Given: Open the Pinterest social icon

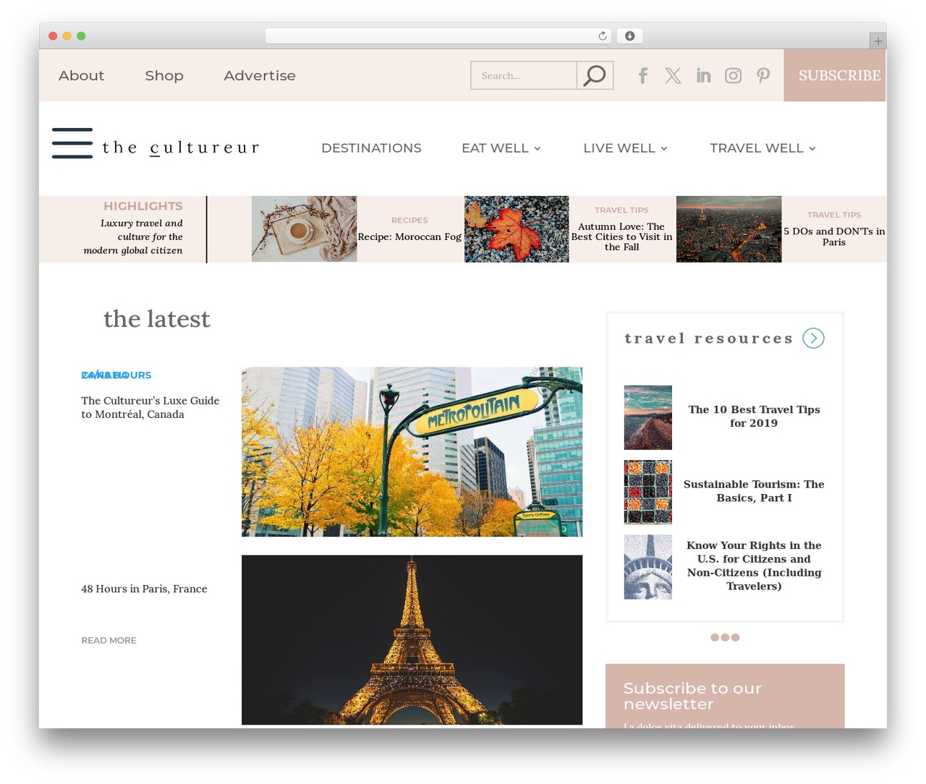Looking at the screenshot, I should (x=763, y=75).
